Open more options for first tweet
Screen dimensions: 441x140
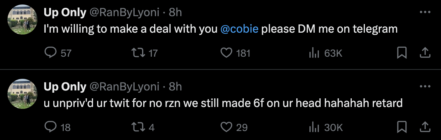pos(425,12)
